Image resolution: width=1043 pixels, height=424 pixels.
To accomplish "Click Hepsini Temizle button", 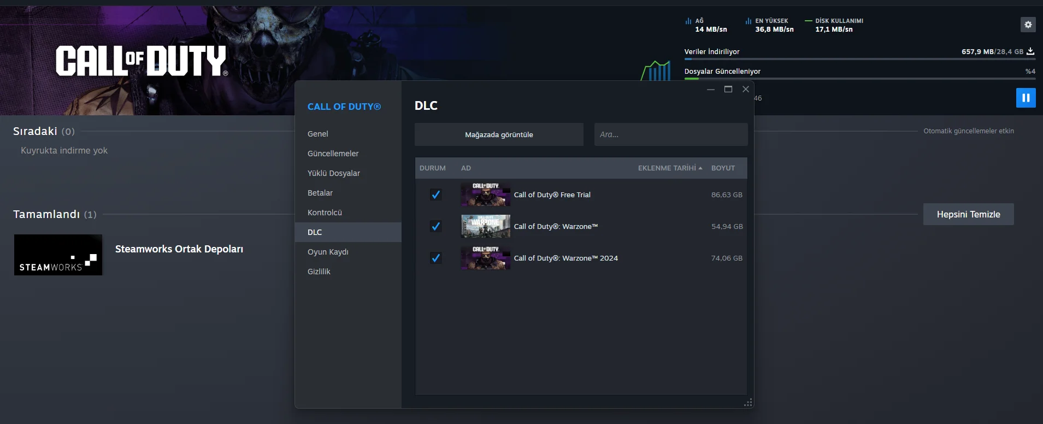I will point(968,214).
